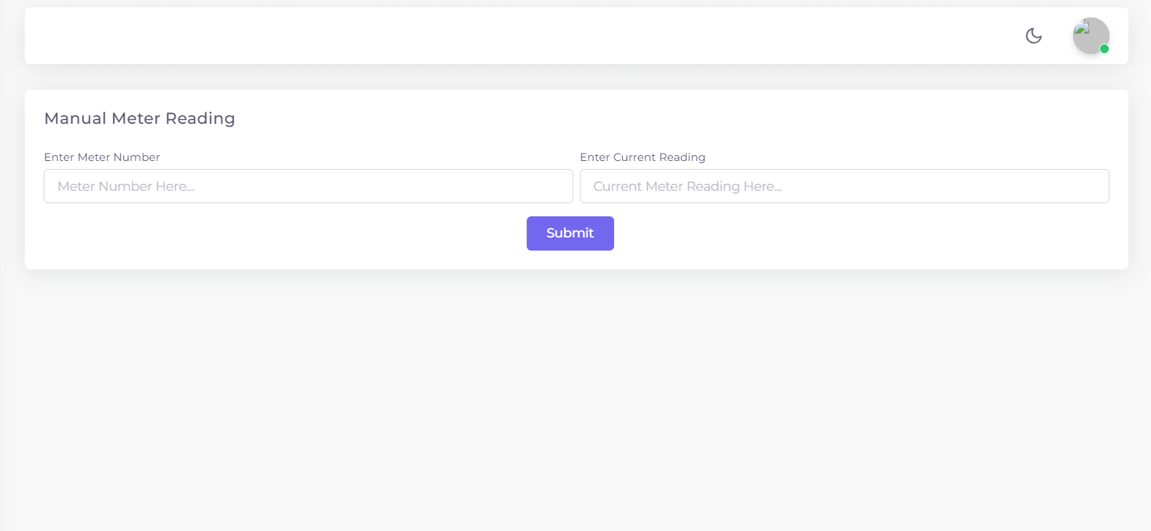The height and width of the screenshot is (531, 1151).
Task: Click the "Enter Current Reading" label
Action: coord(643,157)
